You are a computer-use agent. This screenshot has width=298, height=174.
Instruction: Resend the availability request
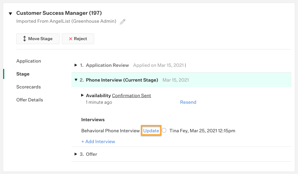(x=188, y=102)
